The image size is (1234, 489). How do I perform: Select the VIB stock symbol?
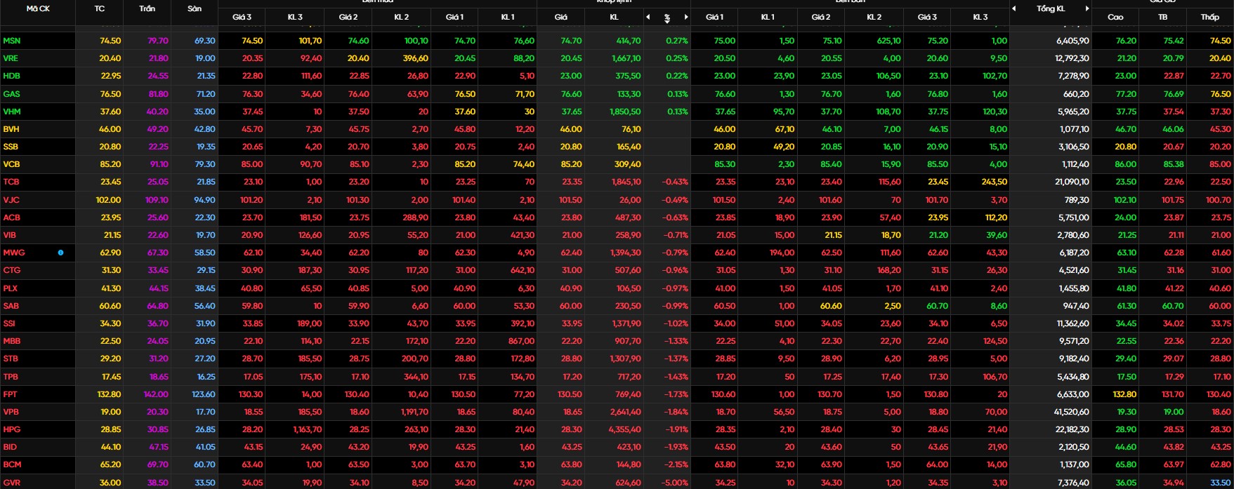(10, 235)
